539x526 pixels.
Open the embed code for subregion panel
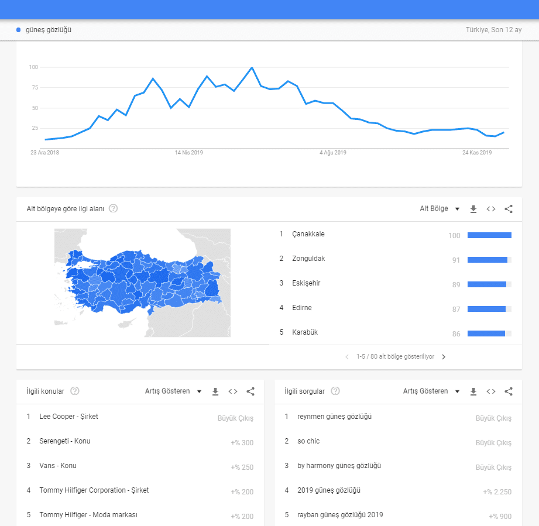pyautogui.click(x=491, y=208)
